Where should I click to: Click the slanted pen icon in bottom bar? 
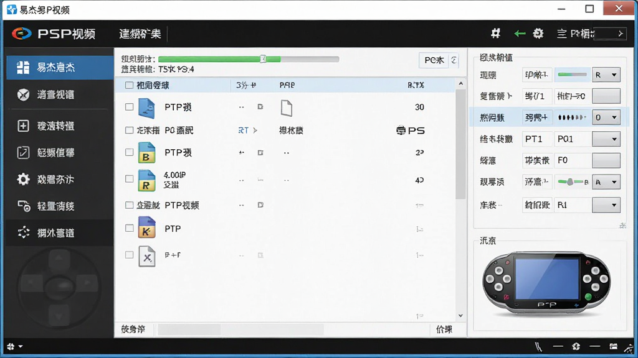(539, 346)
